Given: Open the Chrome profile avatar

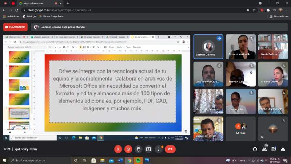Looking at the screenshot, I should (x=280, y=10).
